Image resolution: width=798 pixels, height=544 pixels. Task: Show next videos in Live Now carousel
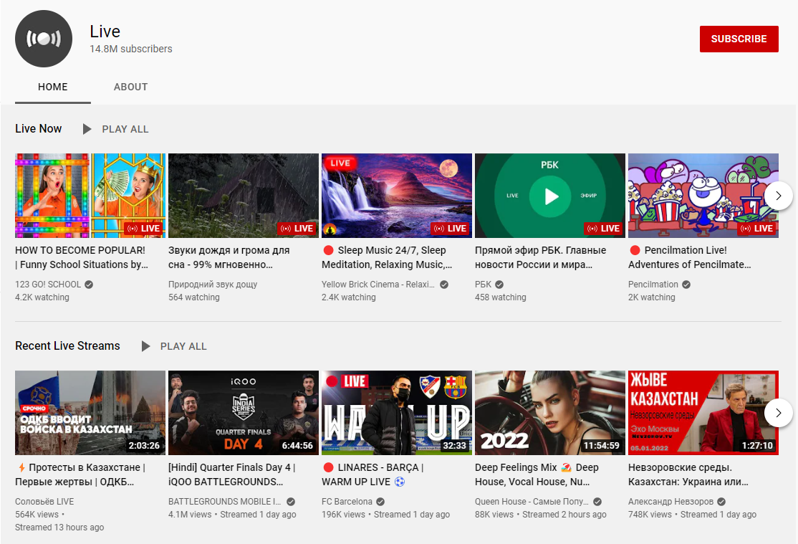tap(778, 196)
